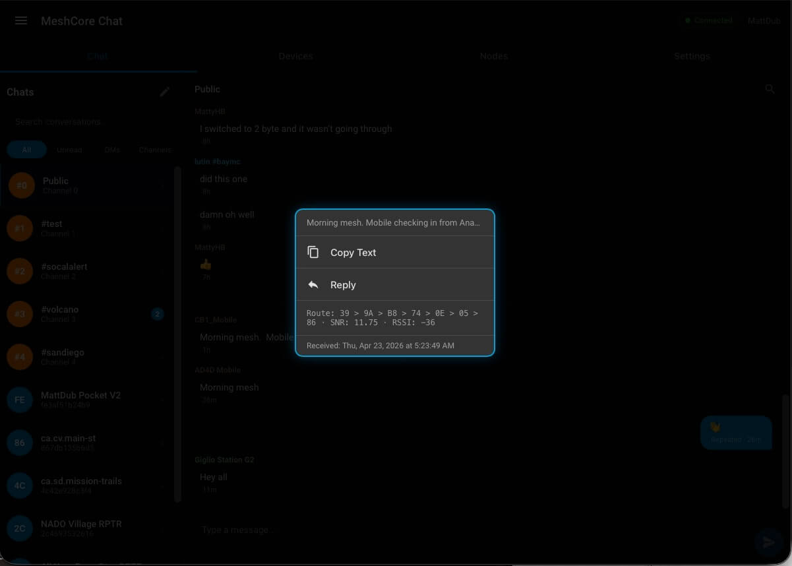Open the #test channel conversation
792x566 pixels.
click(x=86, y=228)
